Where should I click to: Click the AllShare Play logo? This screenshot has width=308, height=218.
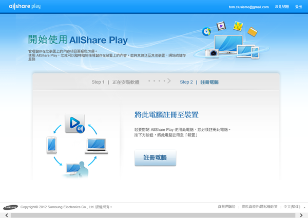pyautogui.click(x=25, y=7)
